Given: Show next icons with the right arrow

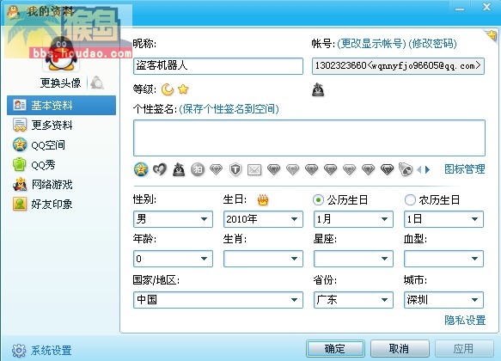Looking at the screenshot, I should click(427, 169).
